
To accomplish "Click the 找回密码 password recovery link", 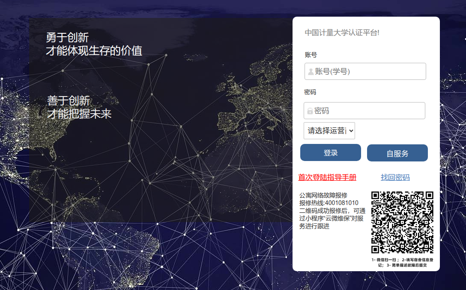I will [395, 177].
